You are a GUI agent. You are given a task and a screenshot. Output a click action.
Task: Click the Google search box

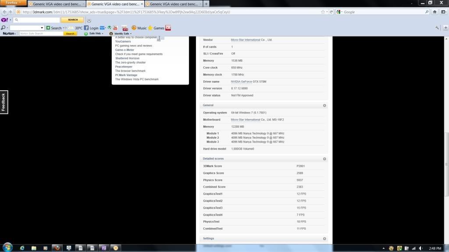(383, 12)
